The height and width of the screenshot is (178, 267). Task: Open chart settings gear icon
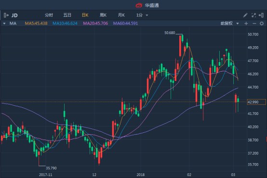coord(262,24)
